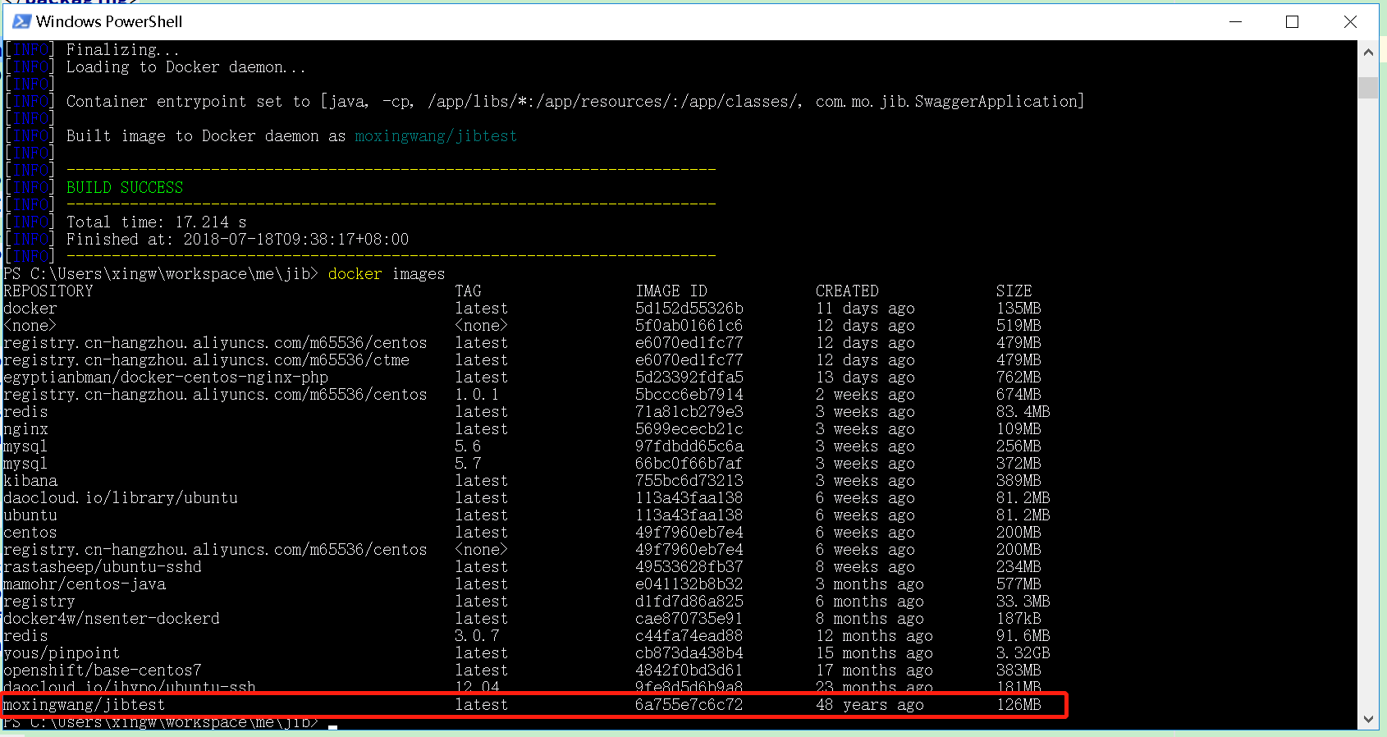
Task: Click the 'CREATED' column header
Action: coord(847,291)
